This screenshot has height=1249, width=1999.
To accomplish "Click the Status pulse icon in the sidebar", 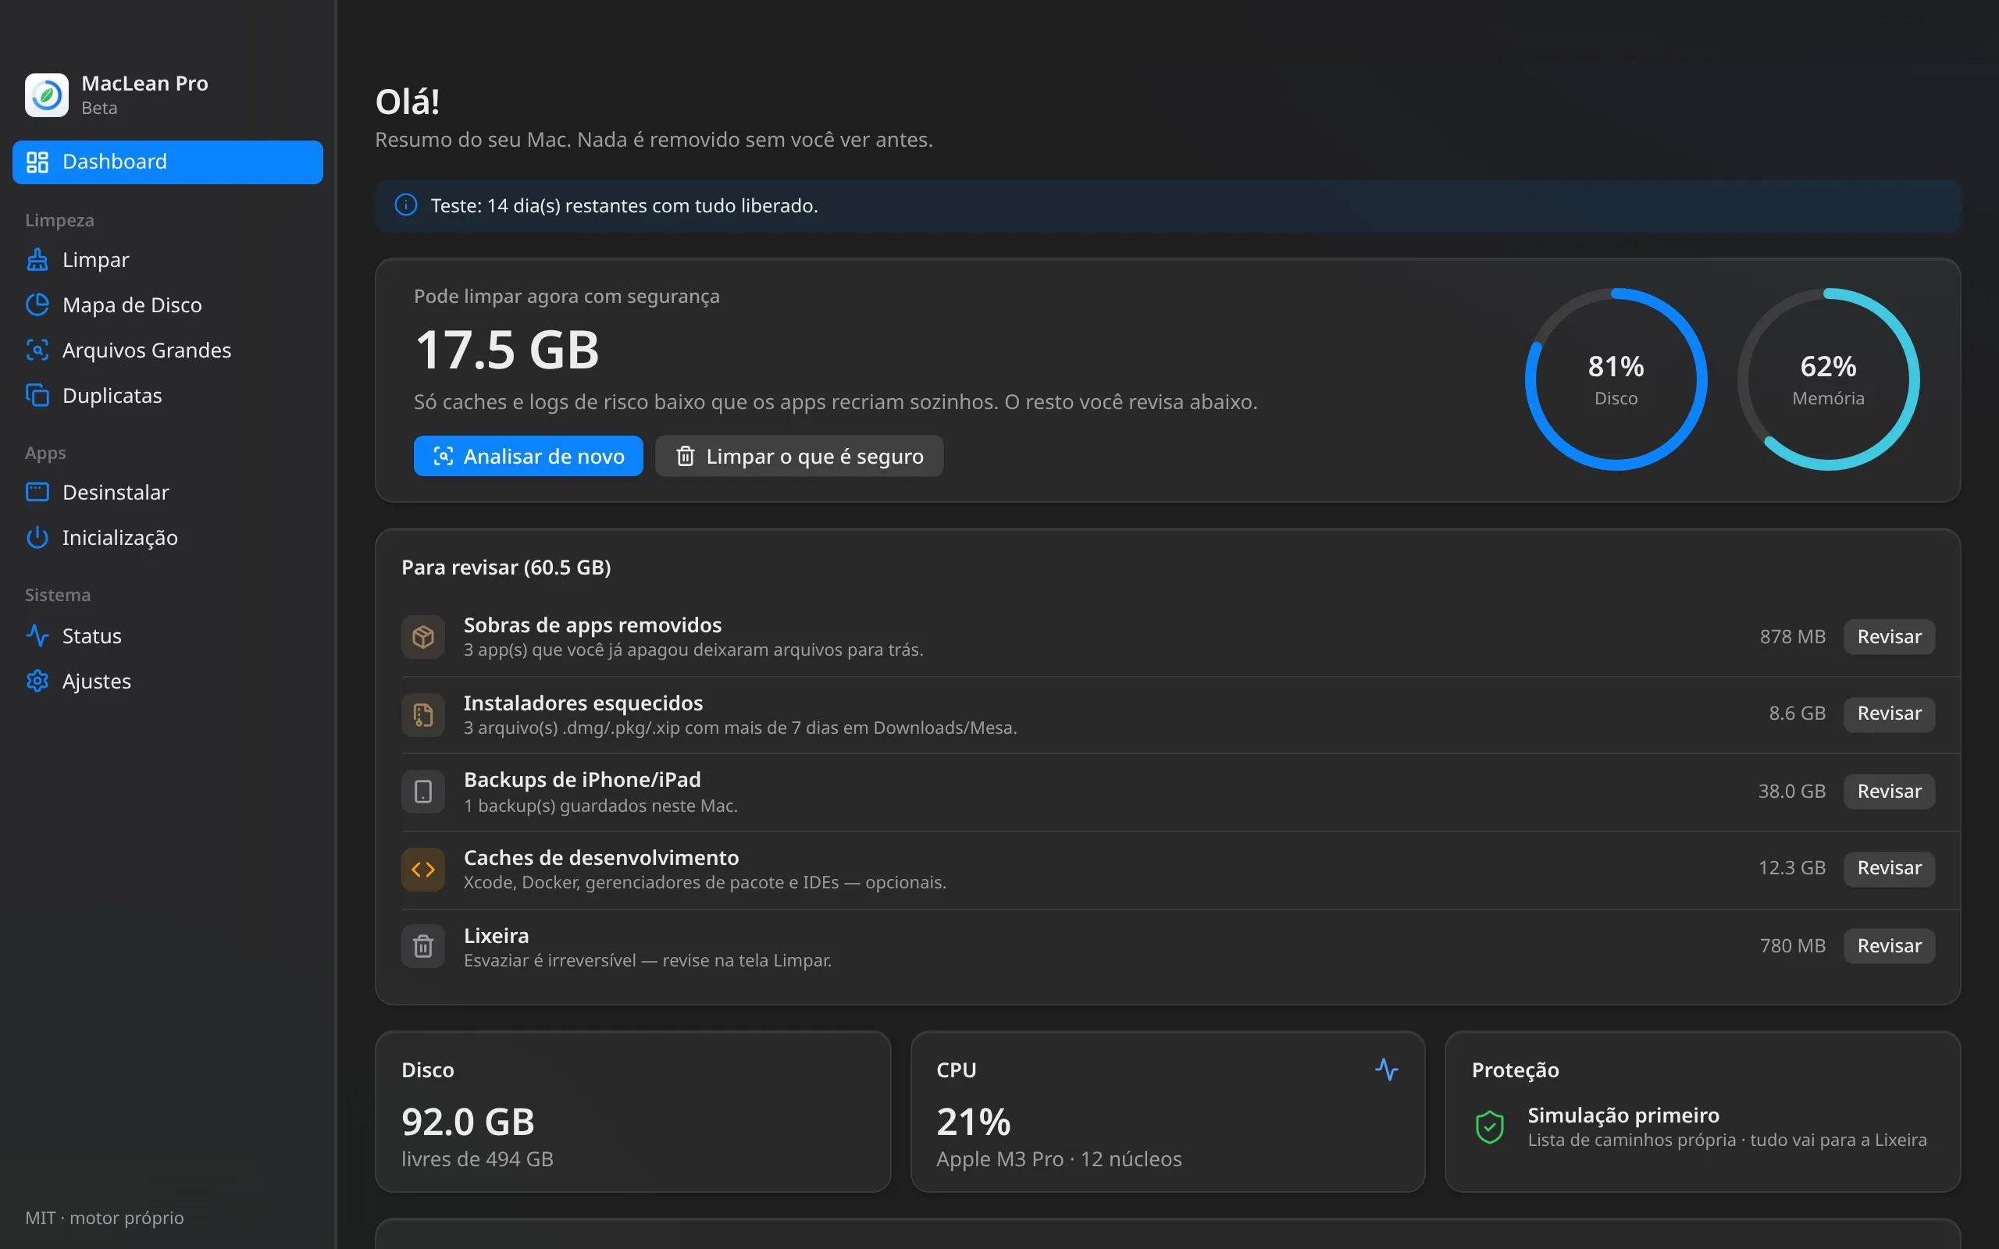I will click(x=37, y=636).
